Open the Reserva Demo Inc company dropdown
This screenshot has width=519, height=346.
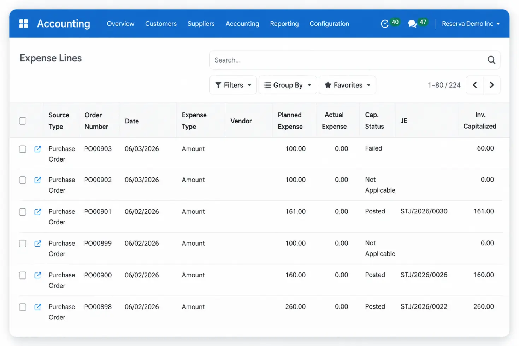[471, 24]
